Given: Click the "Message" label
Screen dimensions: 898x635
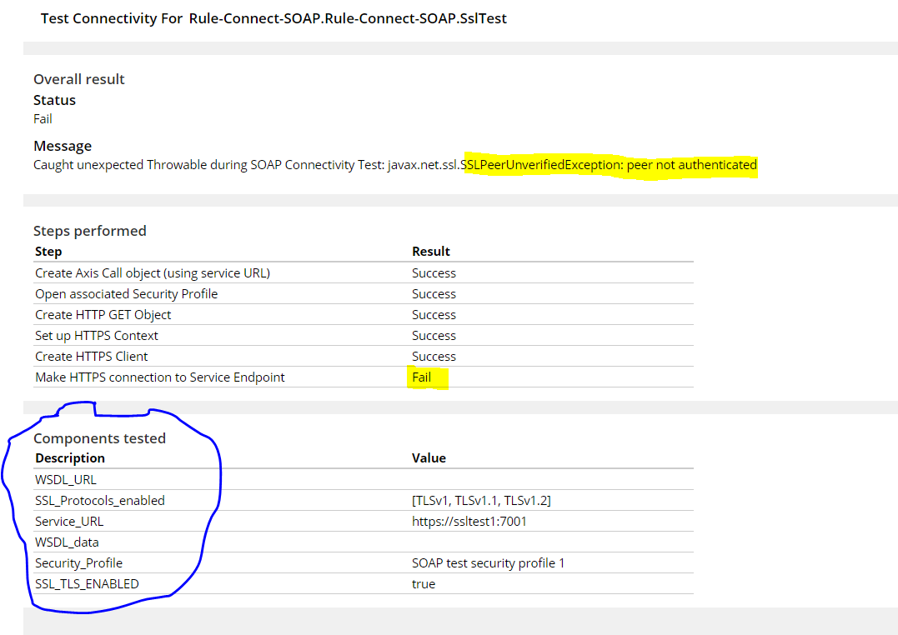Looking at the screenshot, I should coord(63,146).
